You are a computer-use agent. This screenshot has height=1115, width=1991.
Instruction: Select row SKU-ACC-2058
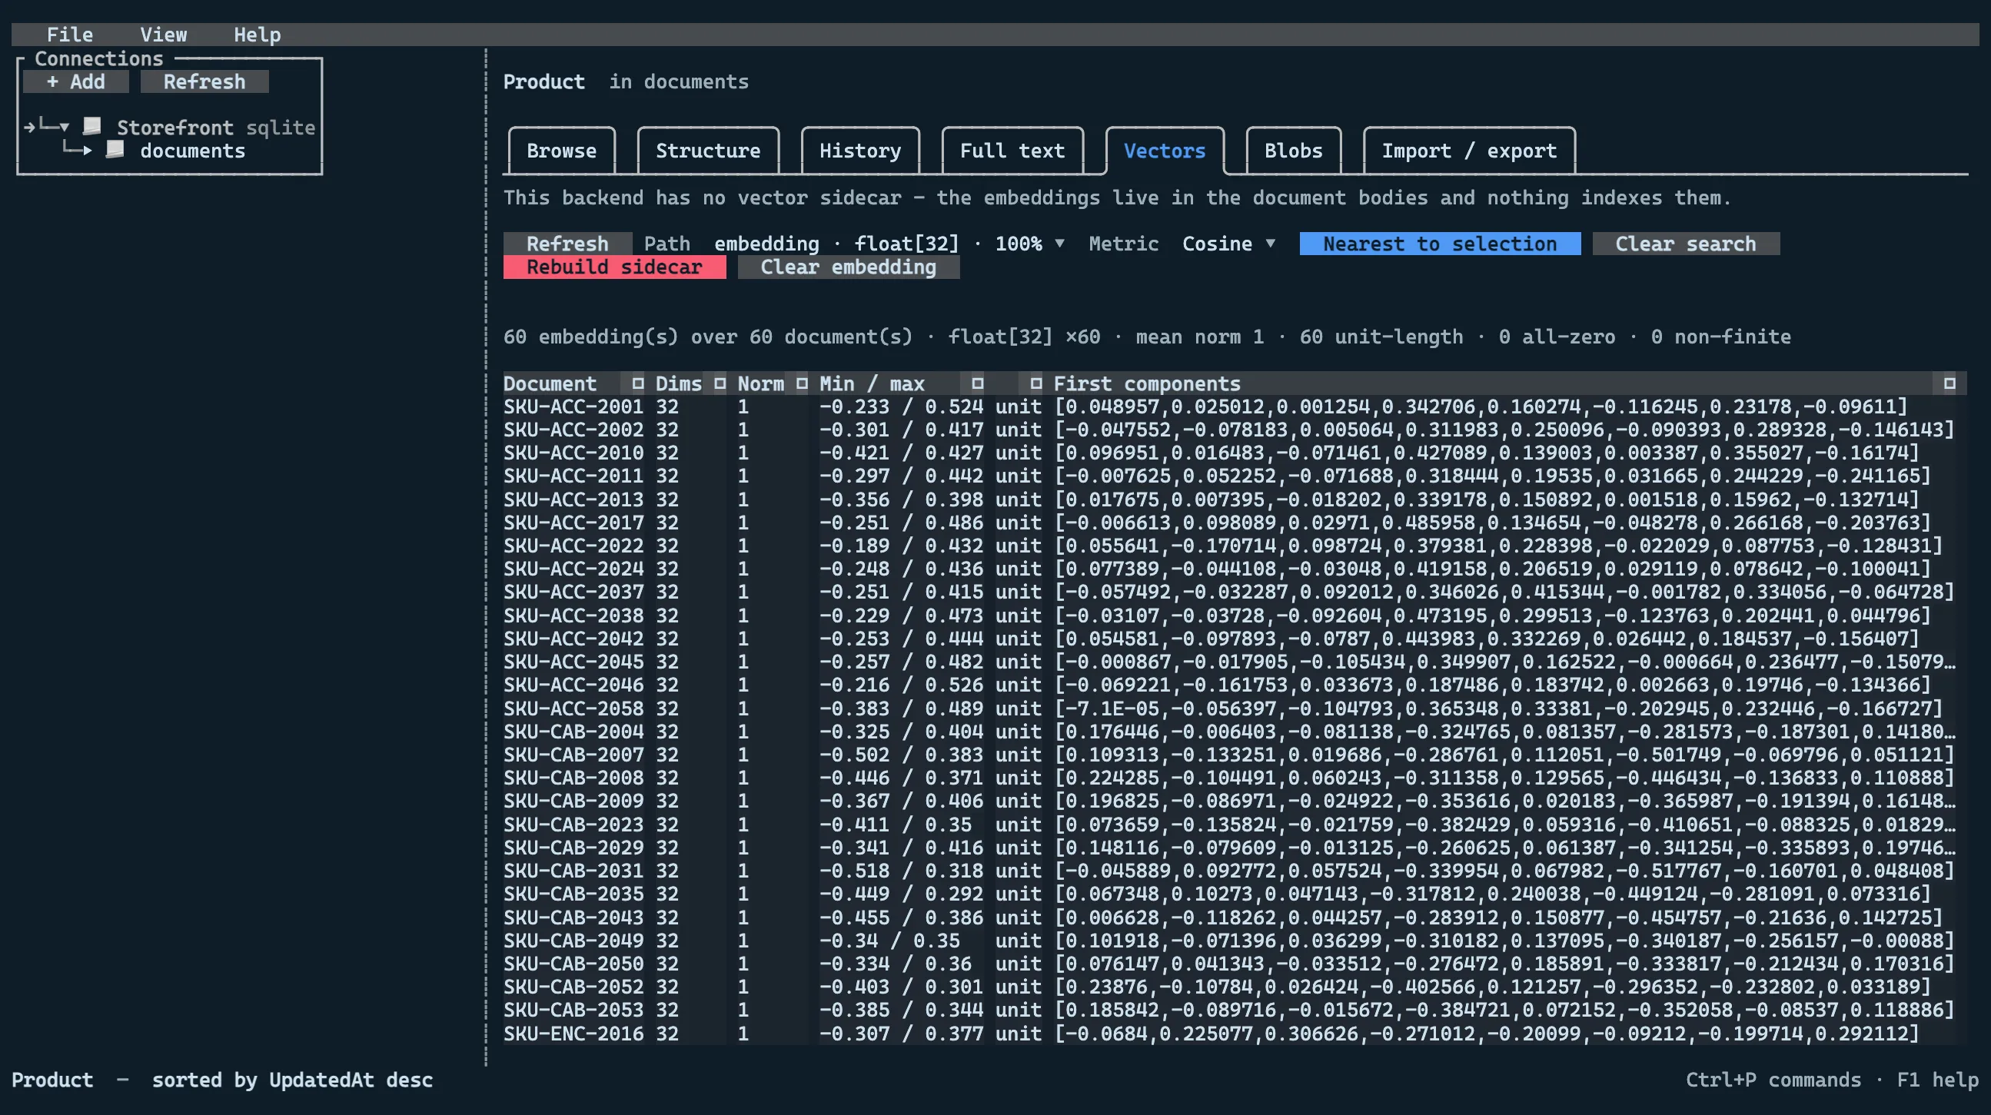point(1235,708)
